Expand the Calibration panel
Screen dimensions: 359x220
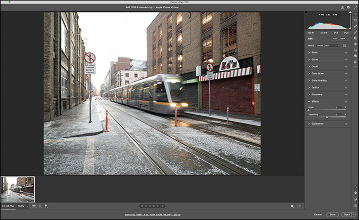309,124
